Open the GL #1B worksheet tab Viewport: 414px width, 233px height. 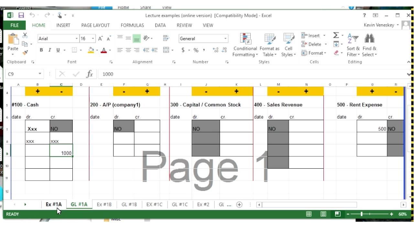(x=129, y=205)
